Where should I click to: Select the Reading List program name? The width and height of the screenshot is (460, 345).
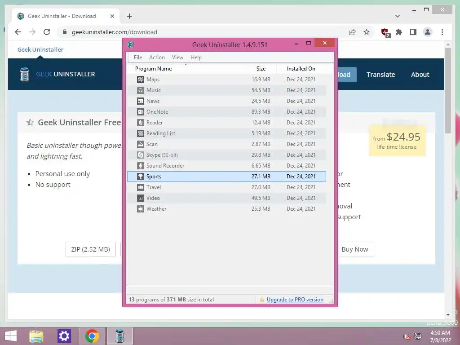pos(161,133)
